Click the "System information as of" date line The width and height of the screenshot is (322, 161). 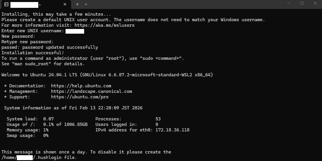73,108
